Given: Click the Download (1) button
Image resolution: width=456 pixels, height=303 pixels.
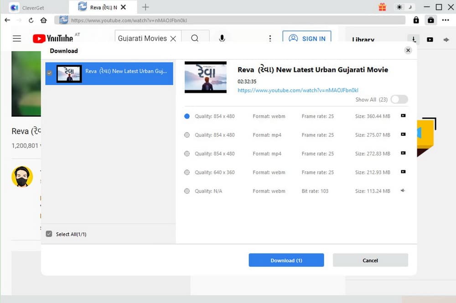Looking at the screenshot, I should tap(286, 260).
